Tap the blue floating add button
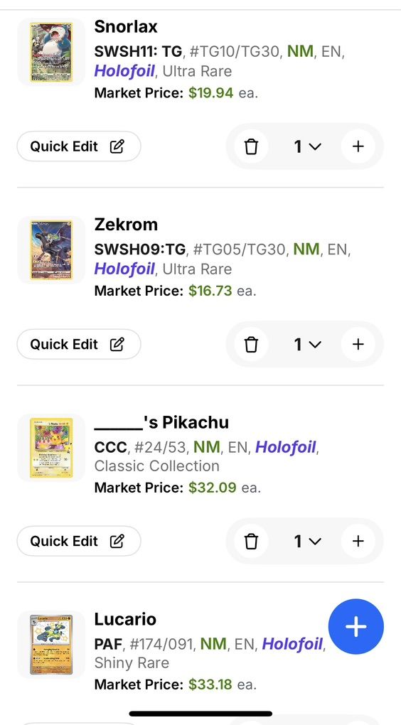This screenshot has width=401, height=725. tap(355, 626)
